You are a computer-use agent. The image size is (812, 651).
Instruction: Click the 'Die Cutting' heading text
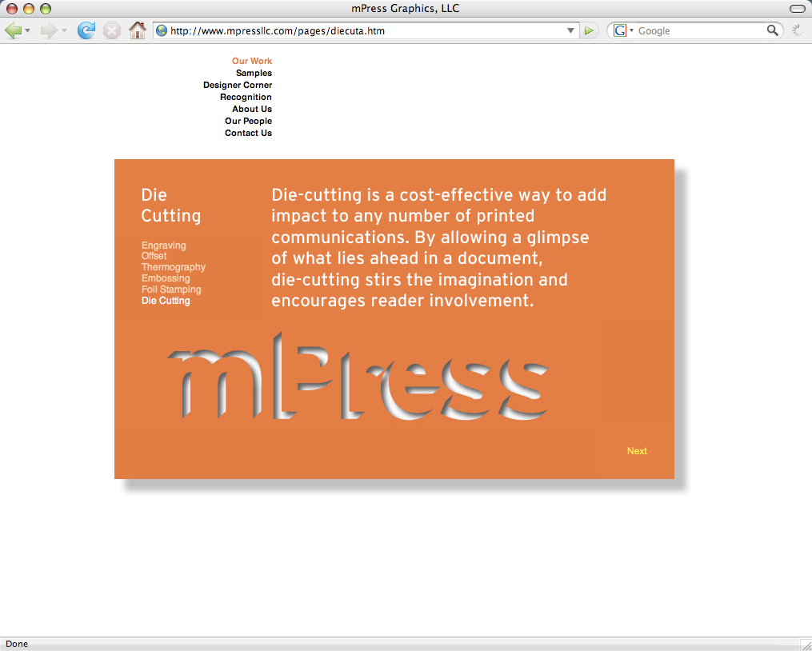171,205
